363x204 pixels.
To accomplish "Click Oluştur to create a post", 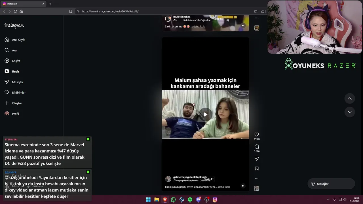I will tap(13, 103).
